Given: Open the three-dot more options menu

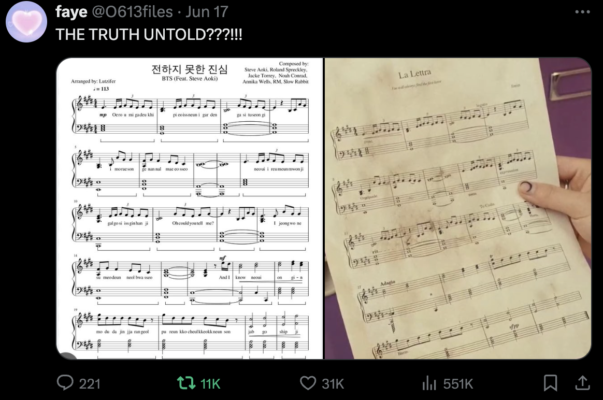Looking at the screenshot, I should tap(583, 12).
